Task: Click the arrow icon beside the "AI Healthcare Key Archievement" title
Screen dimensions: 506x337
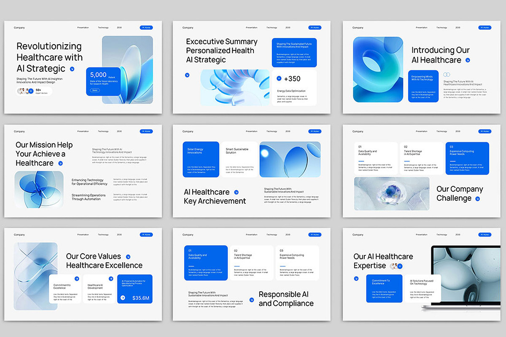Action: [236, 192]
